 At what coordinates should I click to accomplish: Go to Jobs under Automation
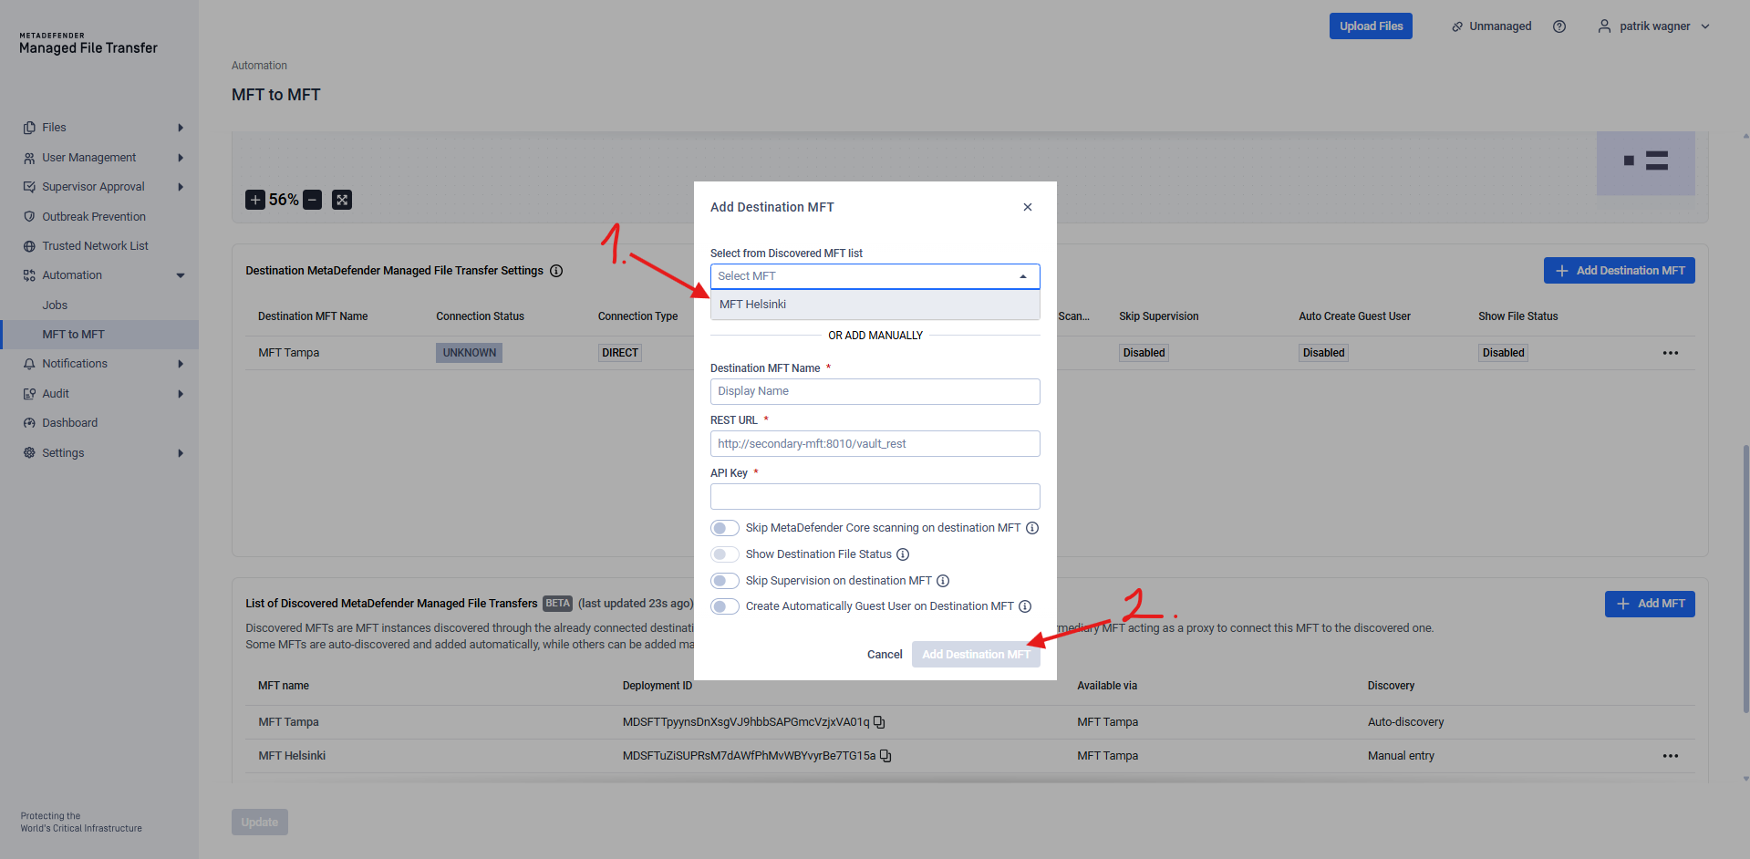pos(55,305)
